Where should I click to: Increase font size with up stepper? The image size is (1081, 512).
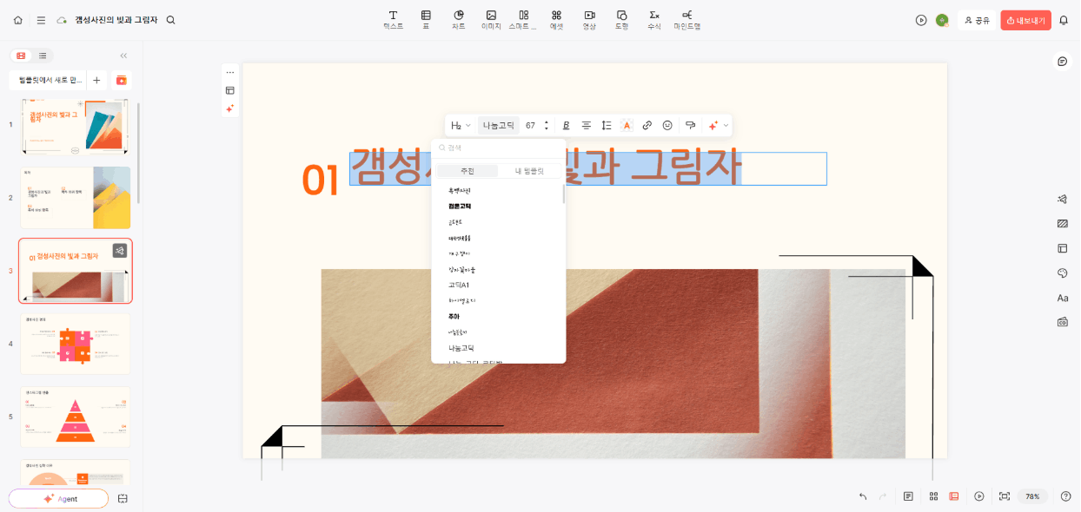546,122
